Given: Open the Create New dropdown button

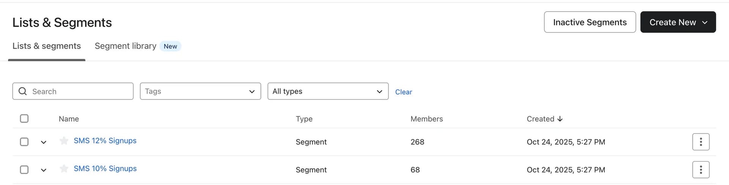Looking at the screenshot, I should 678,22.
